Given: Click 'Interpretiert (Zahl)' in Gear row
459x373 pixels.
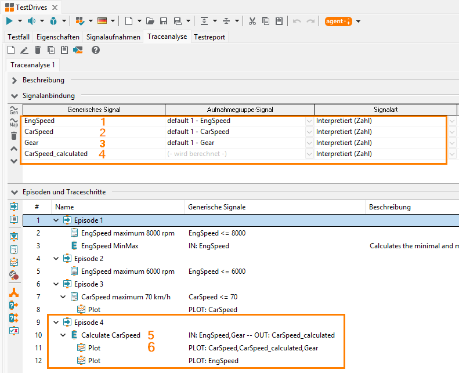Looking at the screenshot, I should pos(344,143).
